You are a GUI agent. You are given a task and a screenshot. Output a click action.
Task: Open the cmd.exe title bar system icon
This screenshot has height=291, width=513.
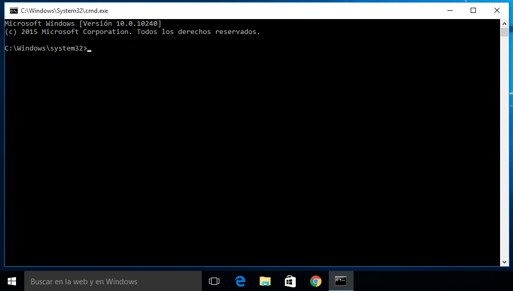pyautogui.click(x=14, y=11)
